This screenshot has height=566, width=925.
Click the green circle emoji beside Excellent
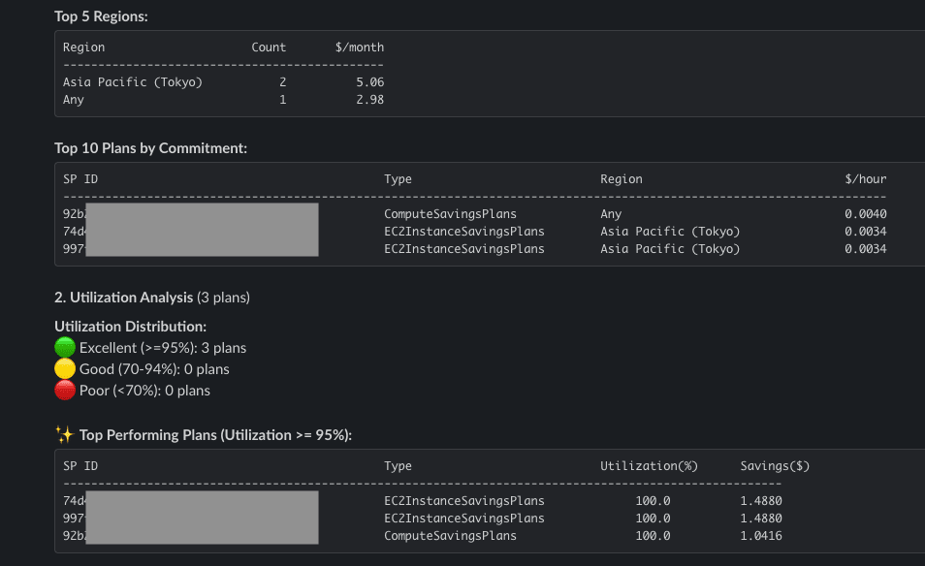tap(65, 348)
